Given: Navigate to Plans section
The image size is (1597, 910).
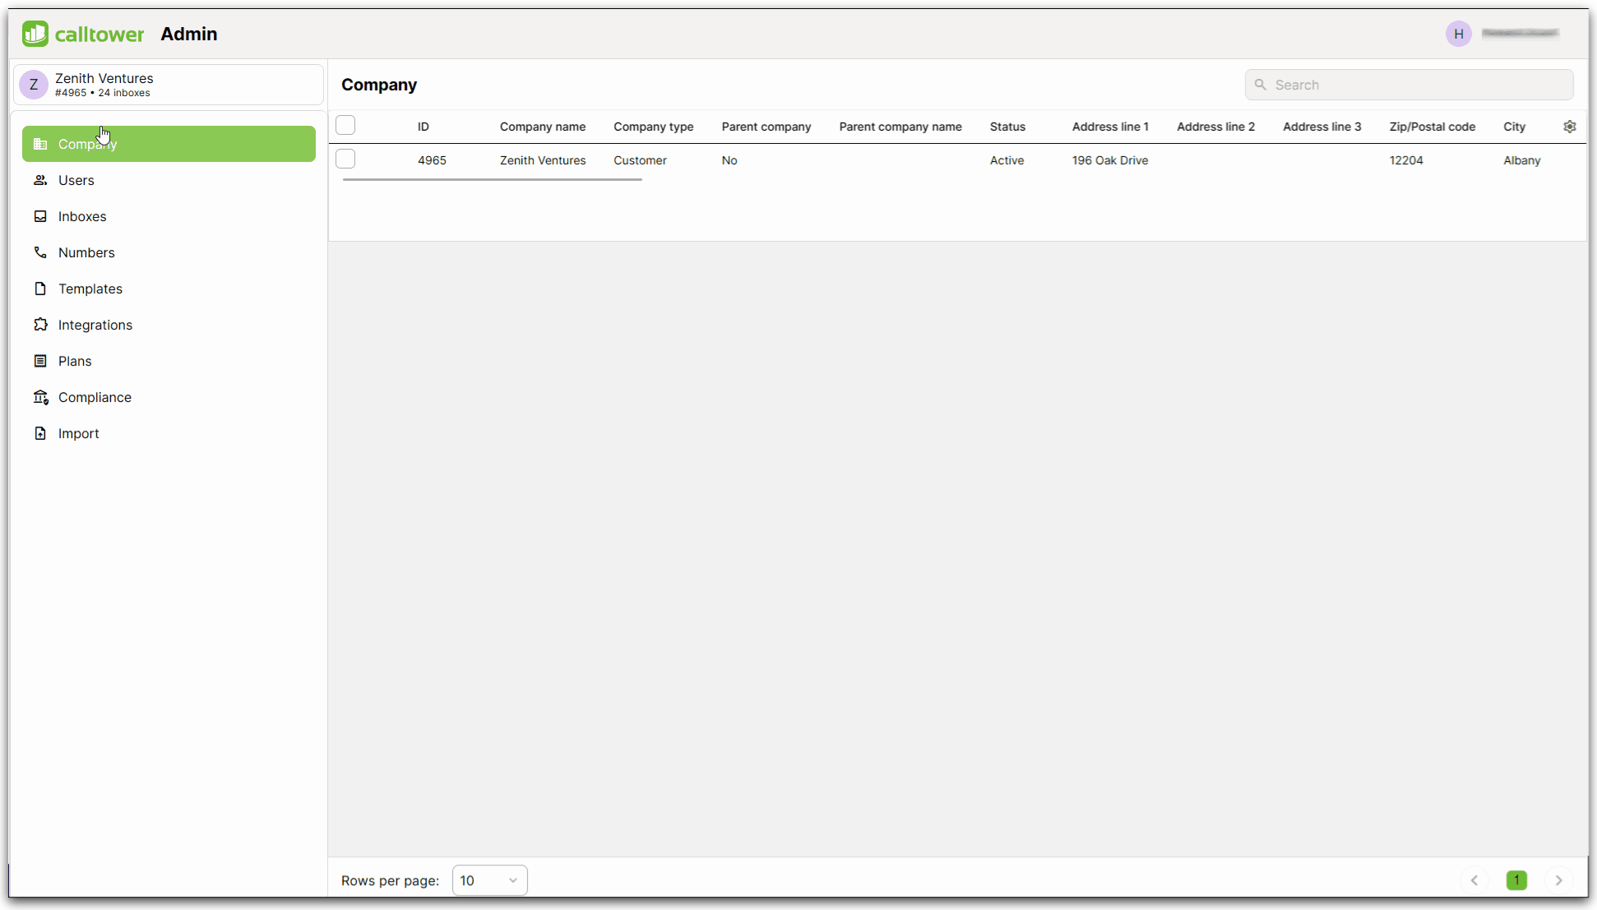Looking at the screenshot, I should tap(75, 359).
